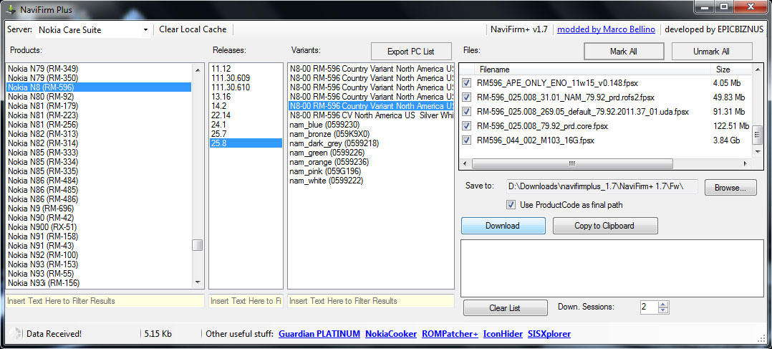This screenshot has height=349, width=772.
Task: Open IconHider link
Action: point(503,334)
